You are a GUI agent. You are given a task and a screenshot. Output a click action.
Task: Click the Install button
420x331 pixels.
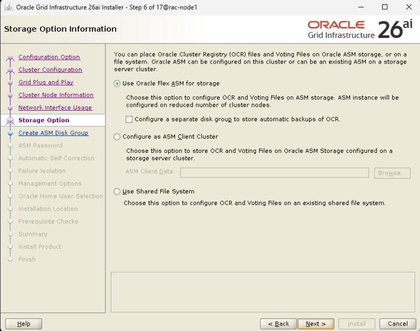tap(357, 324)
